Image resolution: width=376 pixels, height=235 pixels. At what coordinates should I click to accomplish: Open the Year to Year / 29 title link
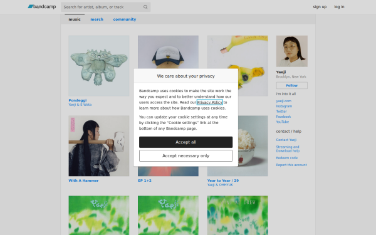pyautogui.click(x=223, y=180)
